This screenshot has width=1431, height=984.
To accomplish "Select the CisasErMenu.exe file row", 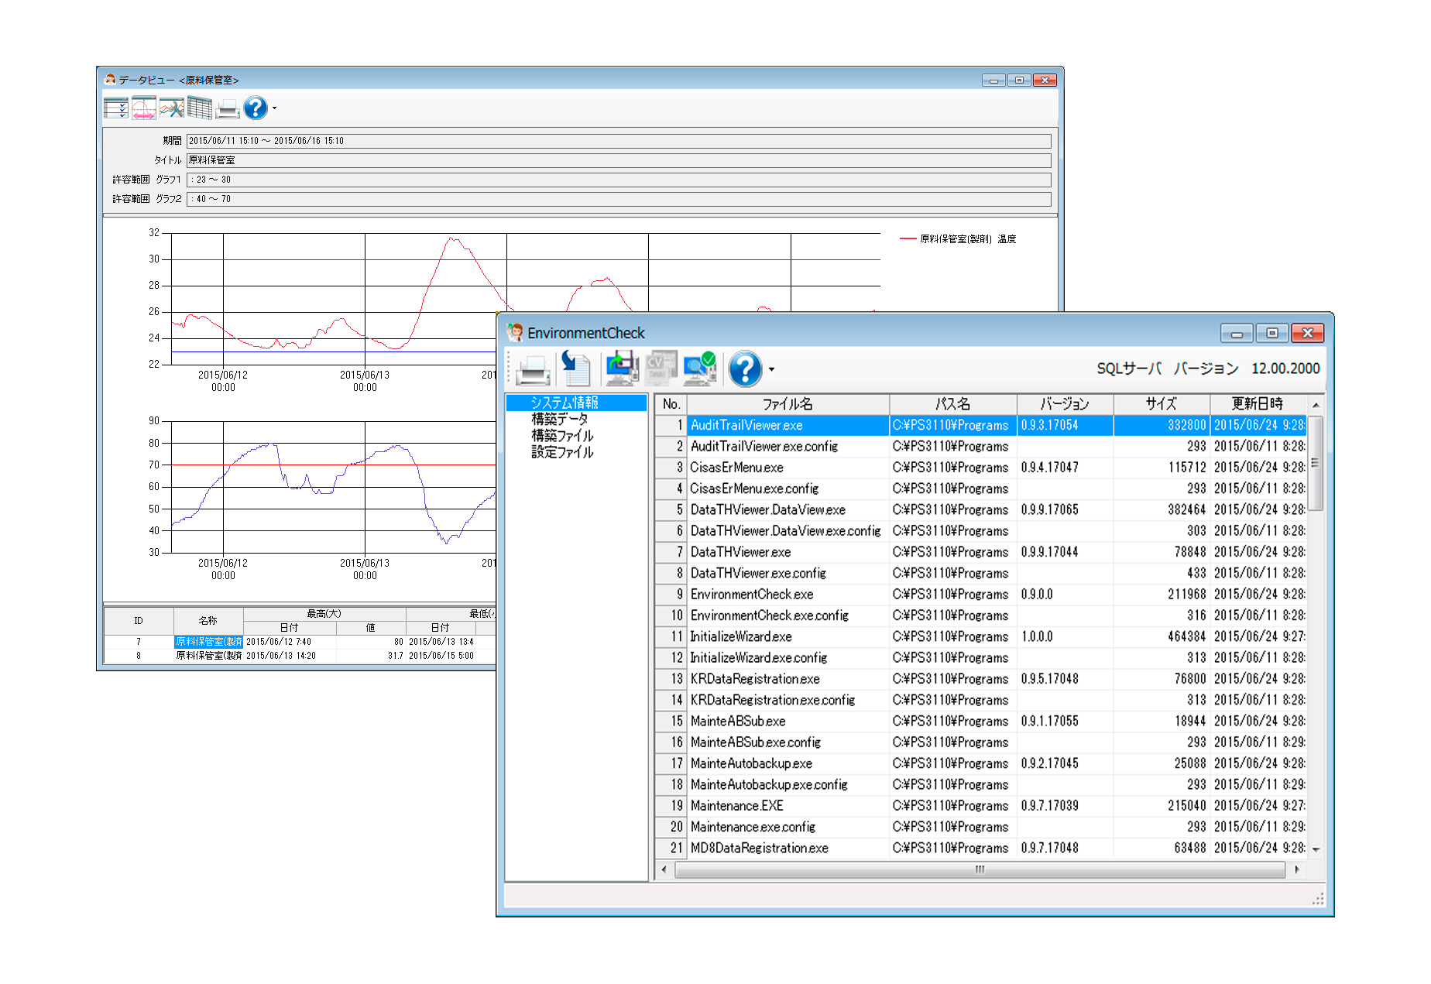I will click(981, 468).
